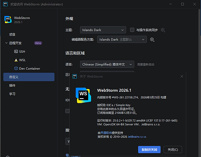The width and height of the screenshot is (201, 157).
Task: Click the VM: OpenJDK 64-Bit Server VM line
Action: tap(129, 125)
